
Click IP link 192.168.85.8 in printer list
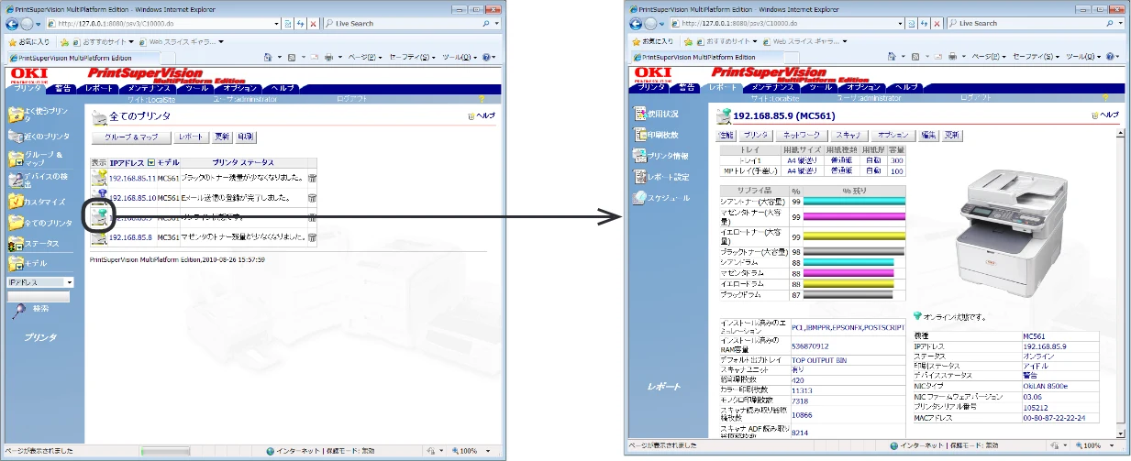(x=130, y=237)
